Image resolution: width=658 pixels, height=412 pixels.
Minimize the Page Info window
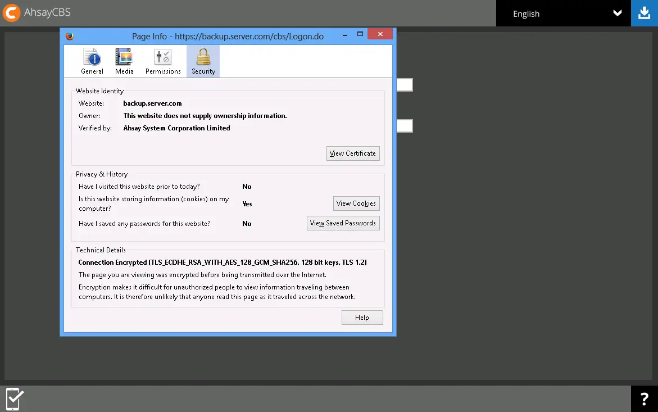point(344,34)
